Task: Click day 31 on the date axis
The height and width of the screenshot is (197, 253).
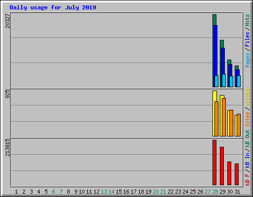Action: (237, 192)
